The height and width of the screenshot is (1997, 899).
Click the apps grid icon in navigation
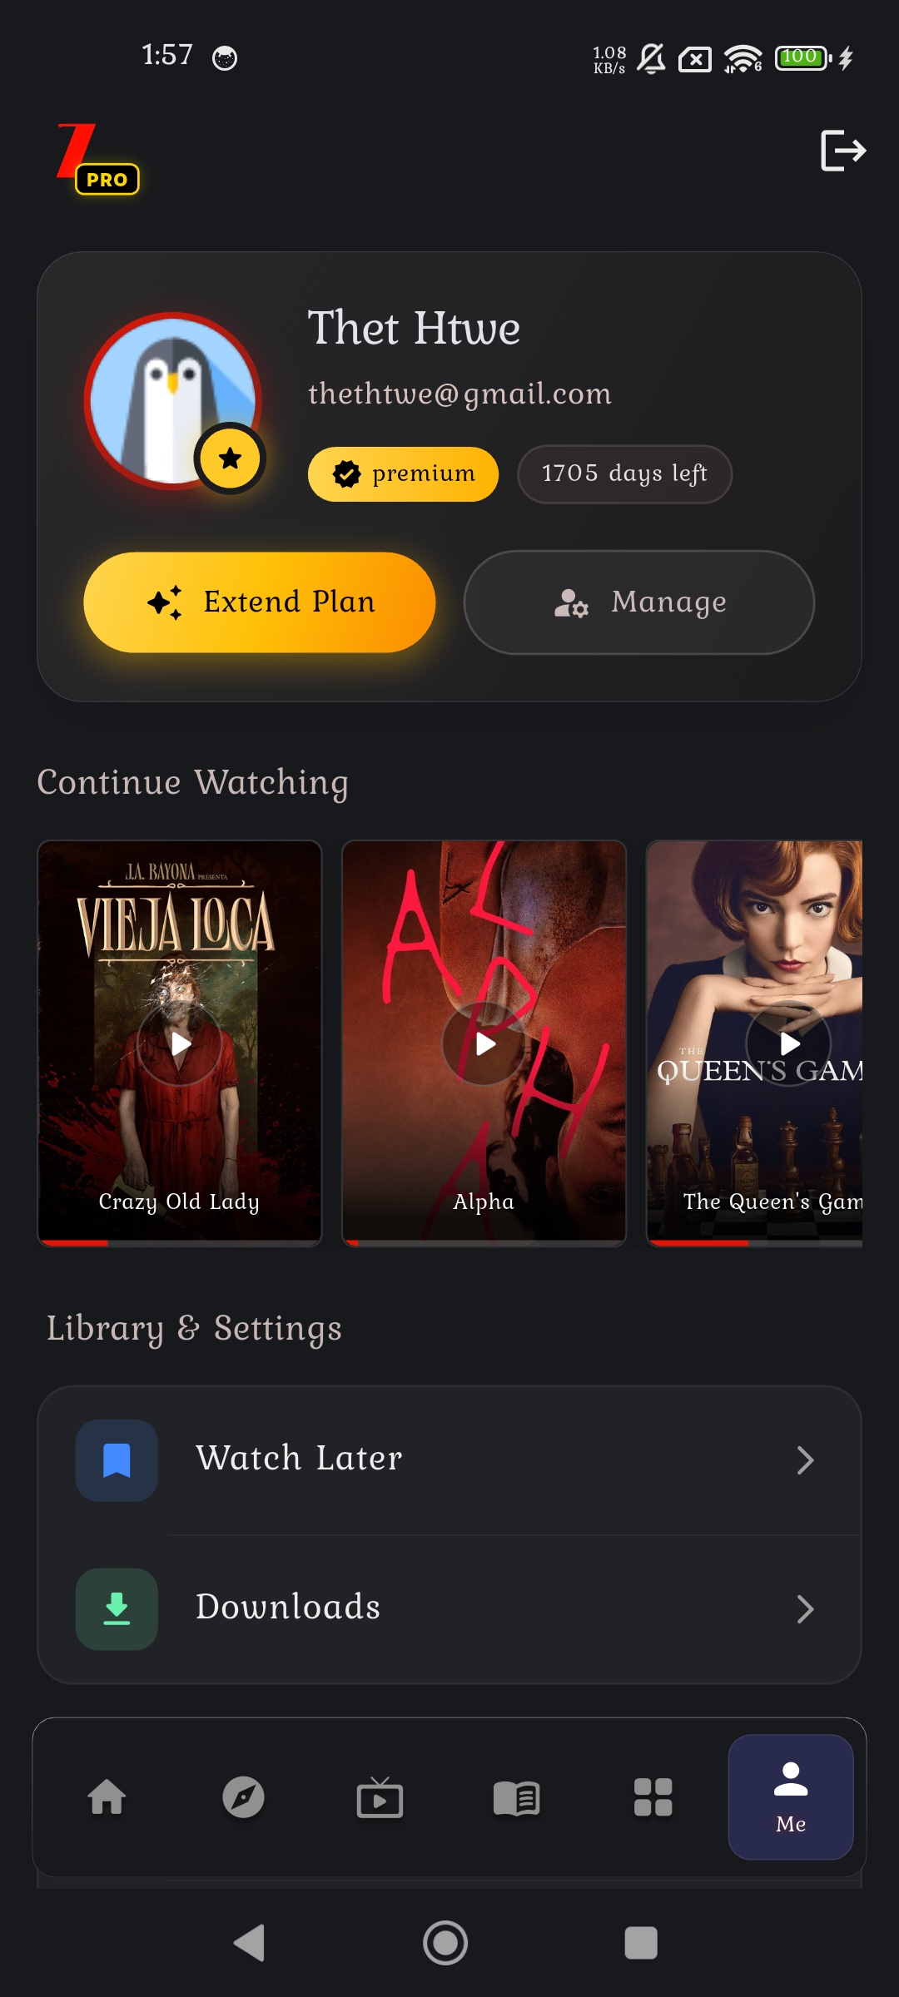(653, 1799)
